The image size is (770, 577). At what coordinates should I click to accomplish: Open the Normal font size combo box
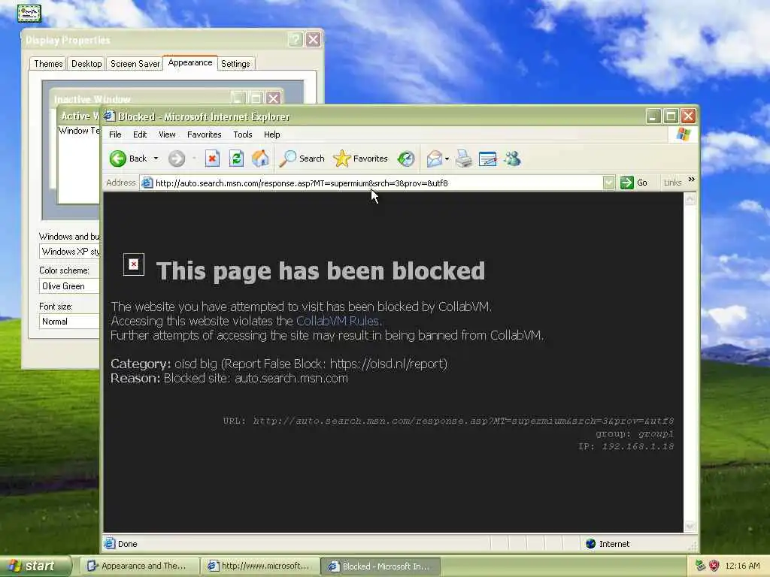(69, 322)
